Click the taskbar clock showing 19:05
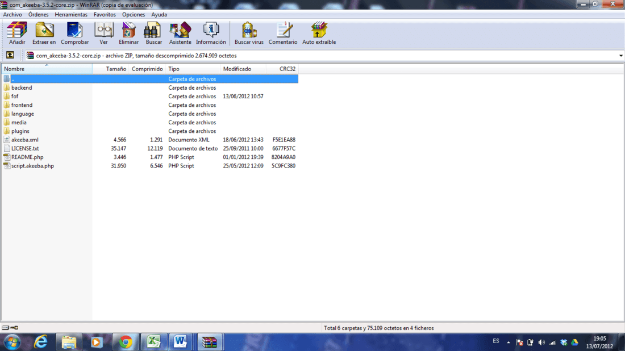 pos(599,339)
